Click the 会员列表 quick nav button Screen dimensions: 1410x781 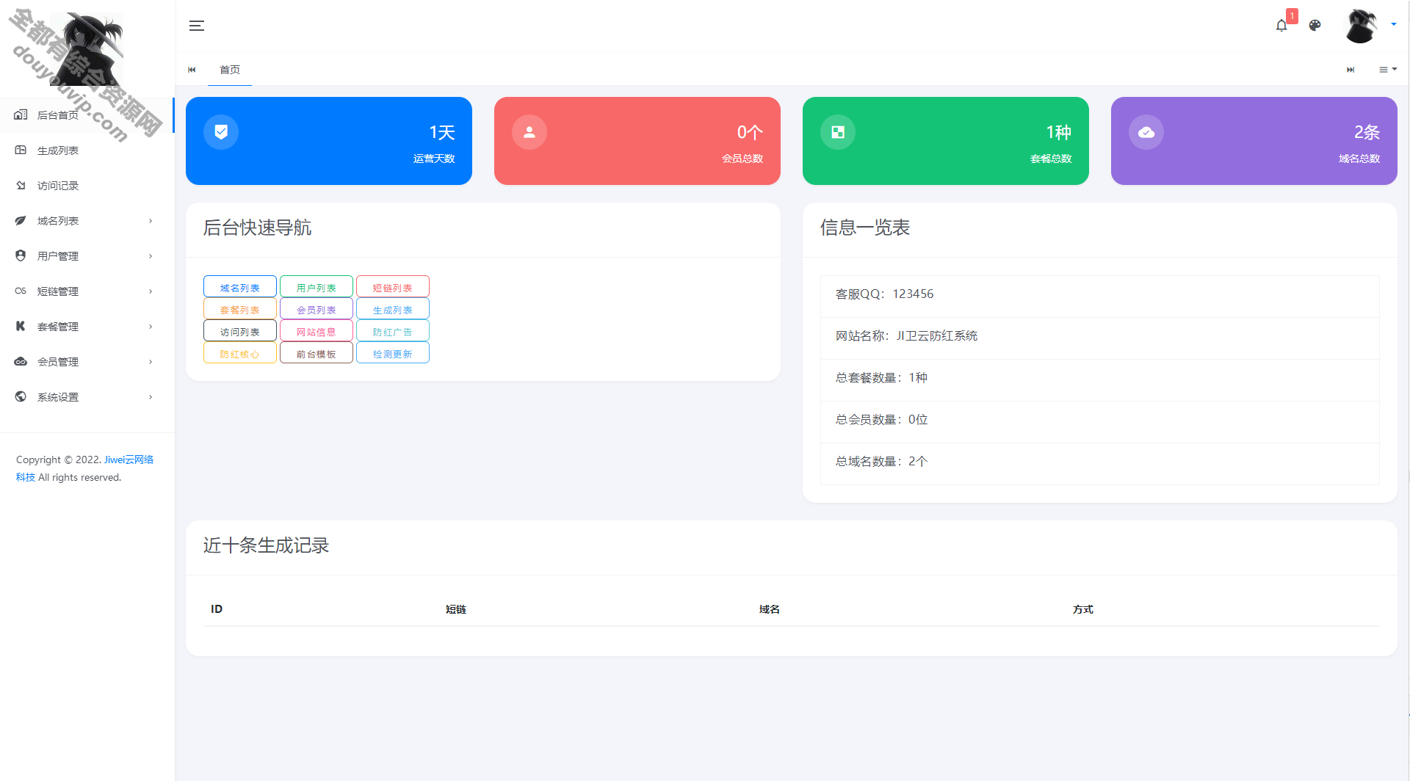[317, 309]
